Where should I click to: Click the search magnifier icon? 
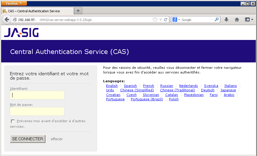pos(216,20)
